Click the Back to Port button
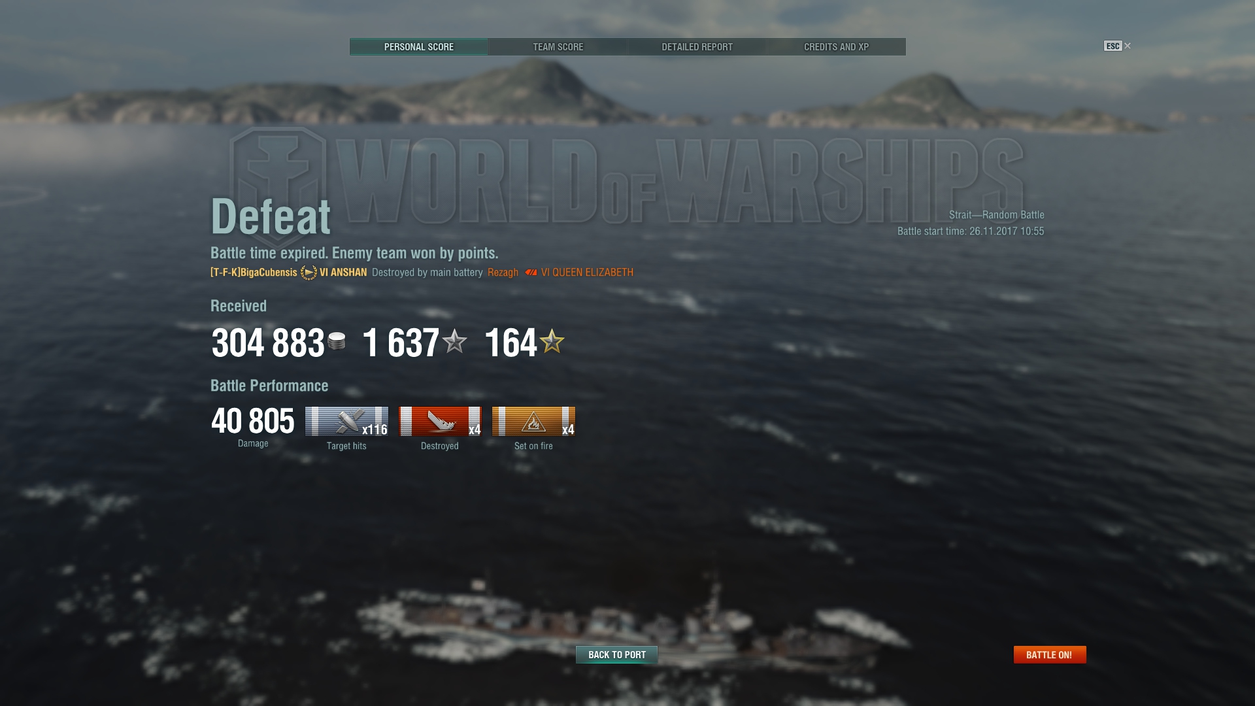This screenshot has height=706, width=1255. click(x=616, y=654)
